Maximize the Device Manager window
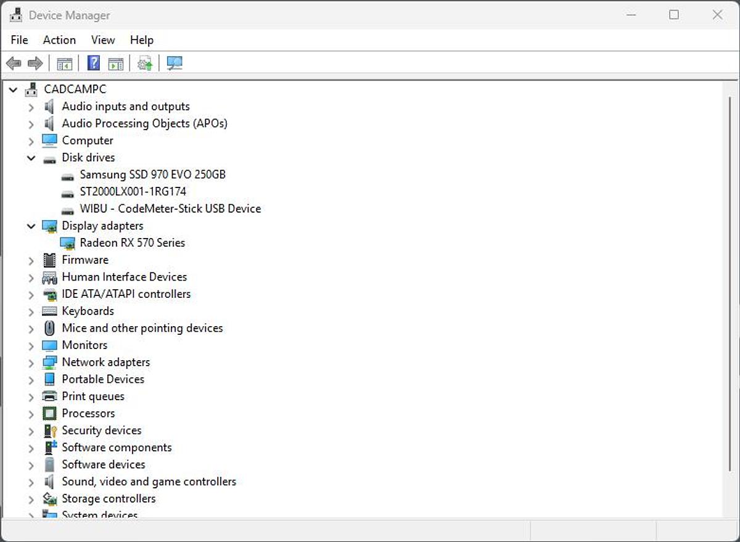 coord(674,15)
